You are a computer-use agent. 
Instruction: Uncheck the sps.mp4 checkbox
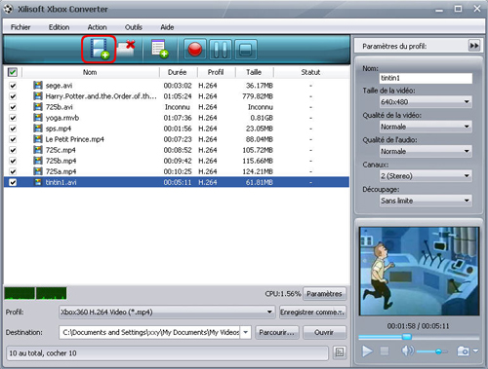click(x=13, y=129)
